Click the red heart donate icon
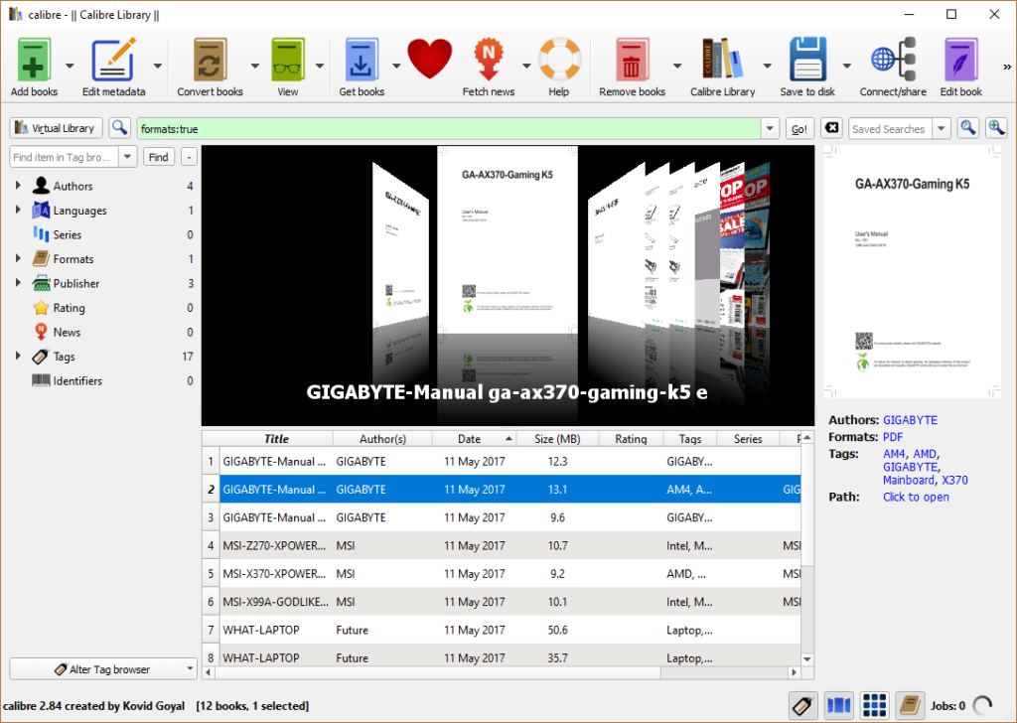 point(429,59)
